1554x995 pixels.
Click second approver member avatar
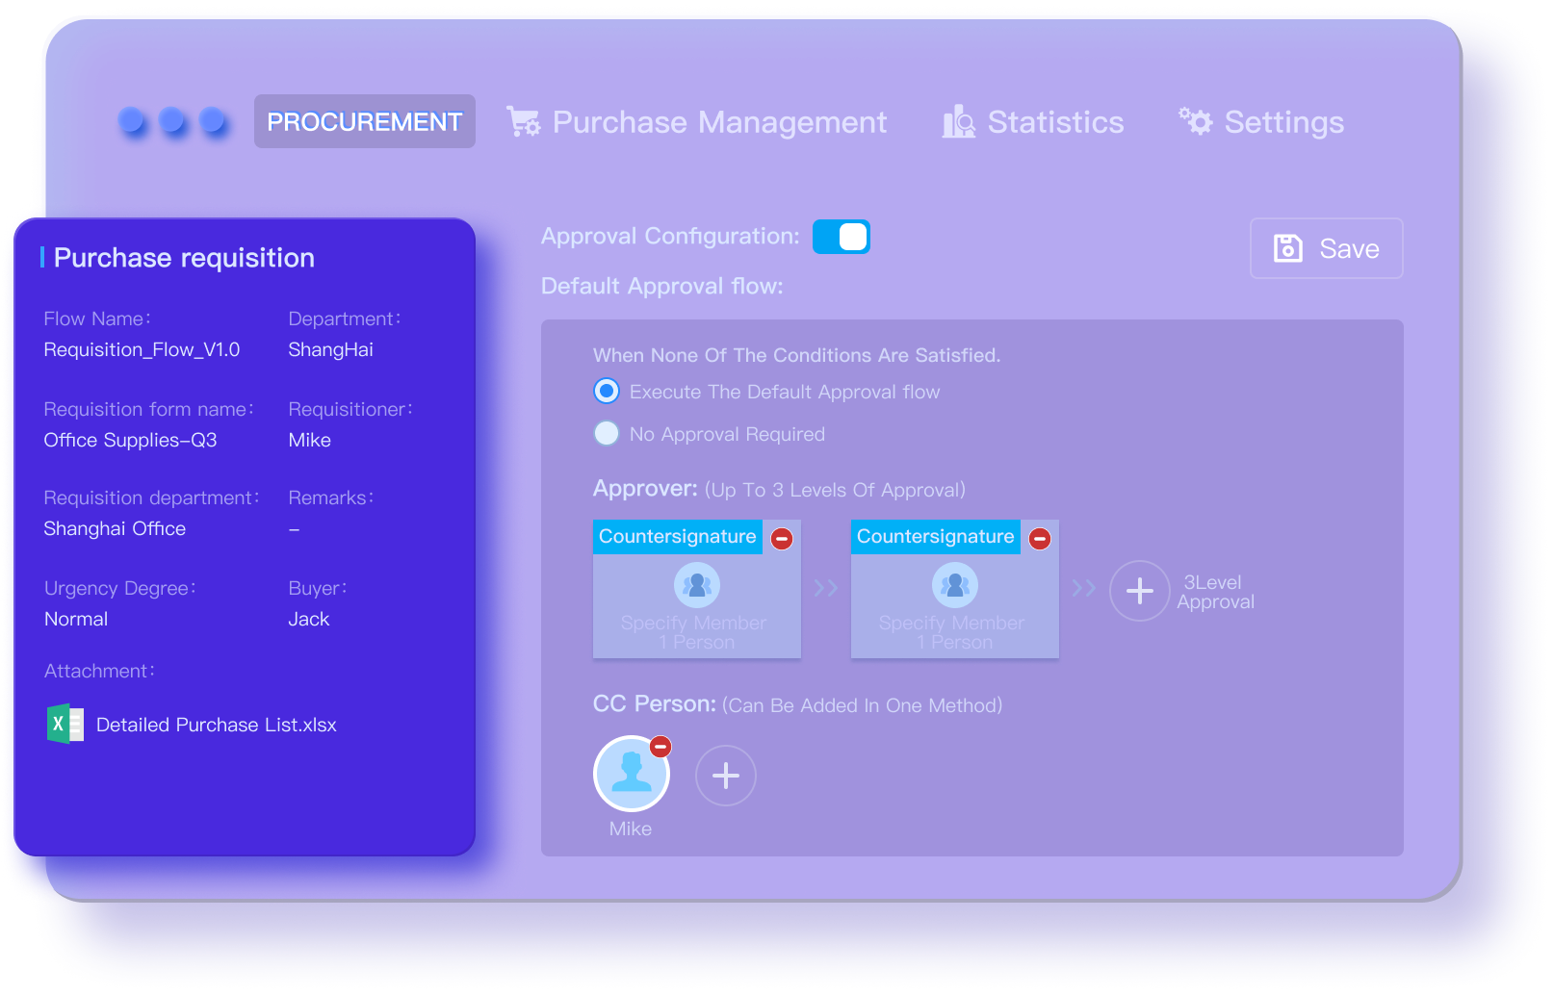[955, 584]
